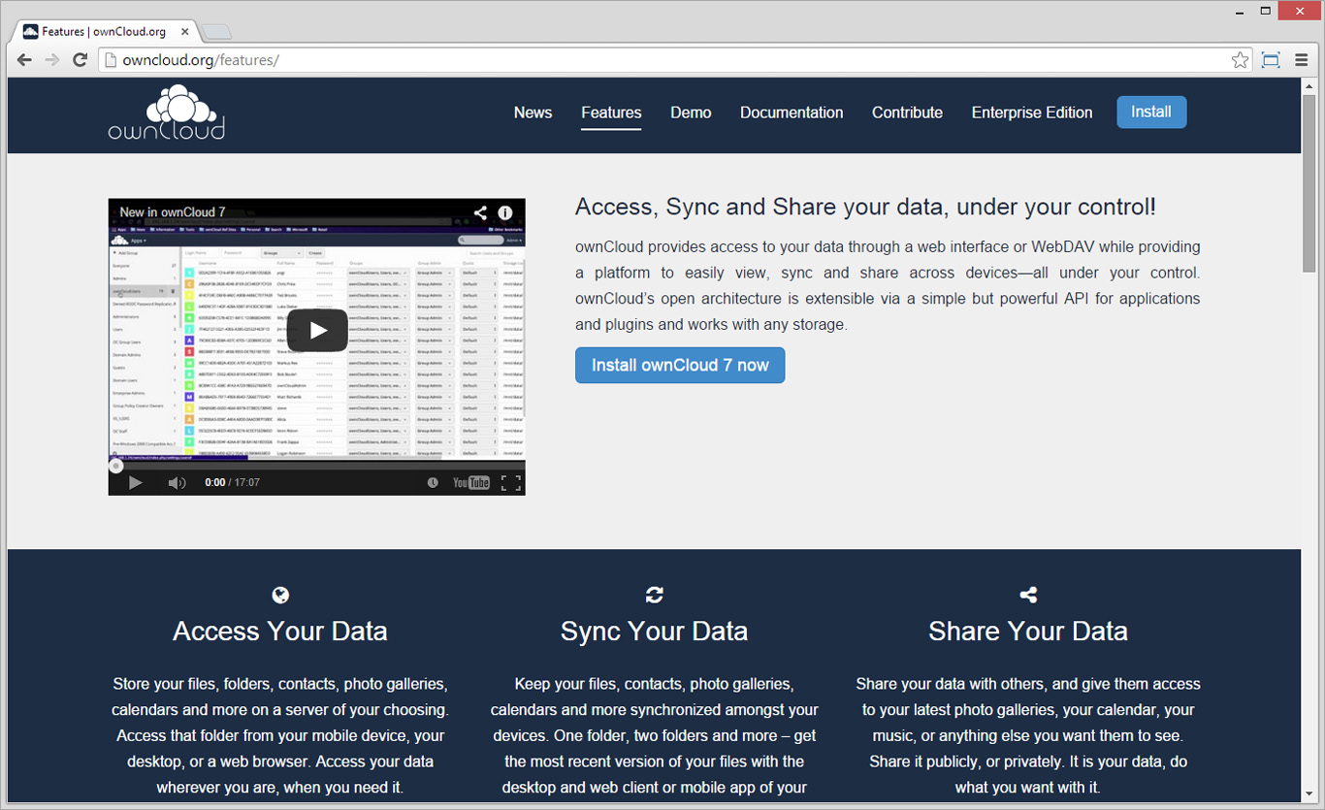Click the video progress bar scrubber
The image size is (1325, 810).
(115, 466)
